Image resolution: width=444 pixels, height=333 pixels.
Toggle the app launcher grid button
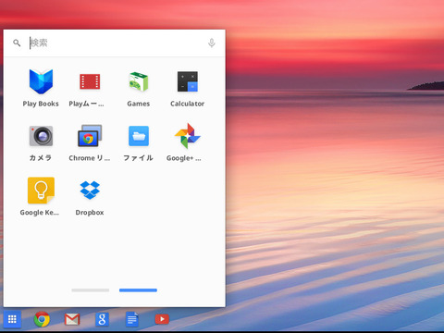[x=12, y=319]
